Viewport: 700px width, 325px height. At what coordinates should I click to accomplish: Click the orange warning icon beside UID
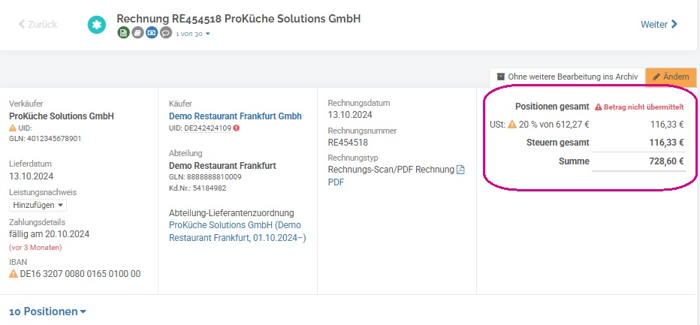coord(13,128)
